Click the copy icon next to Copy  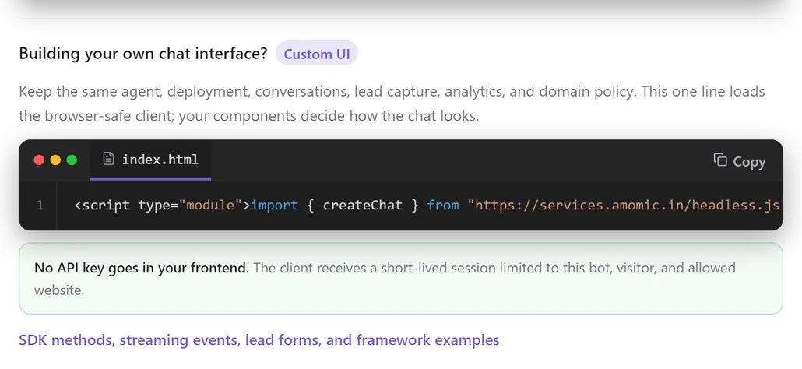[720, 160]
